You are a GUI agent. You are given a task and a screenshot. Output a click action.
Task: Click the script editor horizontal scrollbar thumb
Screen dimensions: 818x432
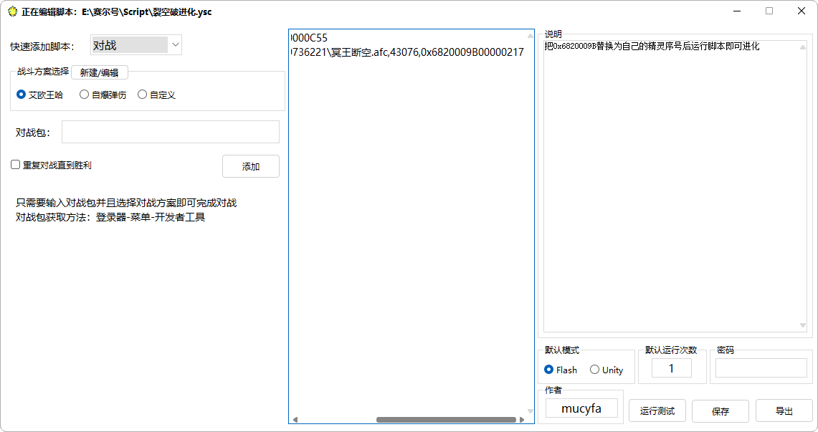(446, 420)
